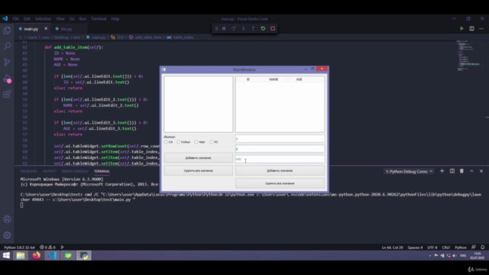489x275 pixels.
Task: Open the Terminal menu
Action: (99, 18)
